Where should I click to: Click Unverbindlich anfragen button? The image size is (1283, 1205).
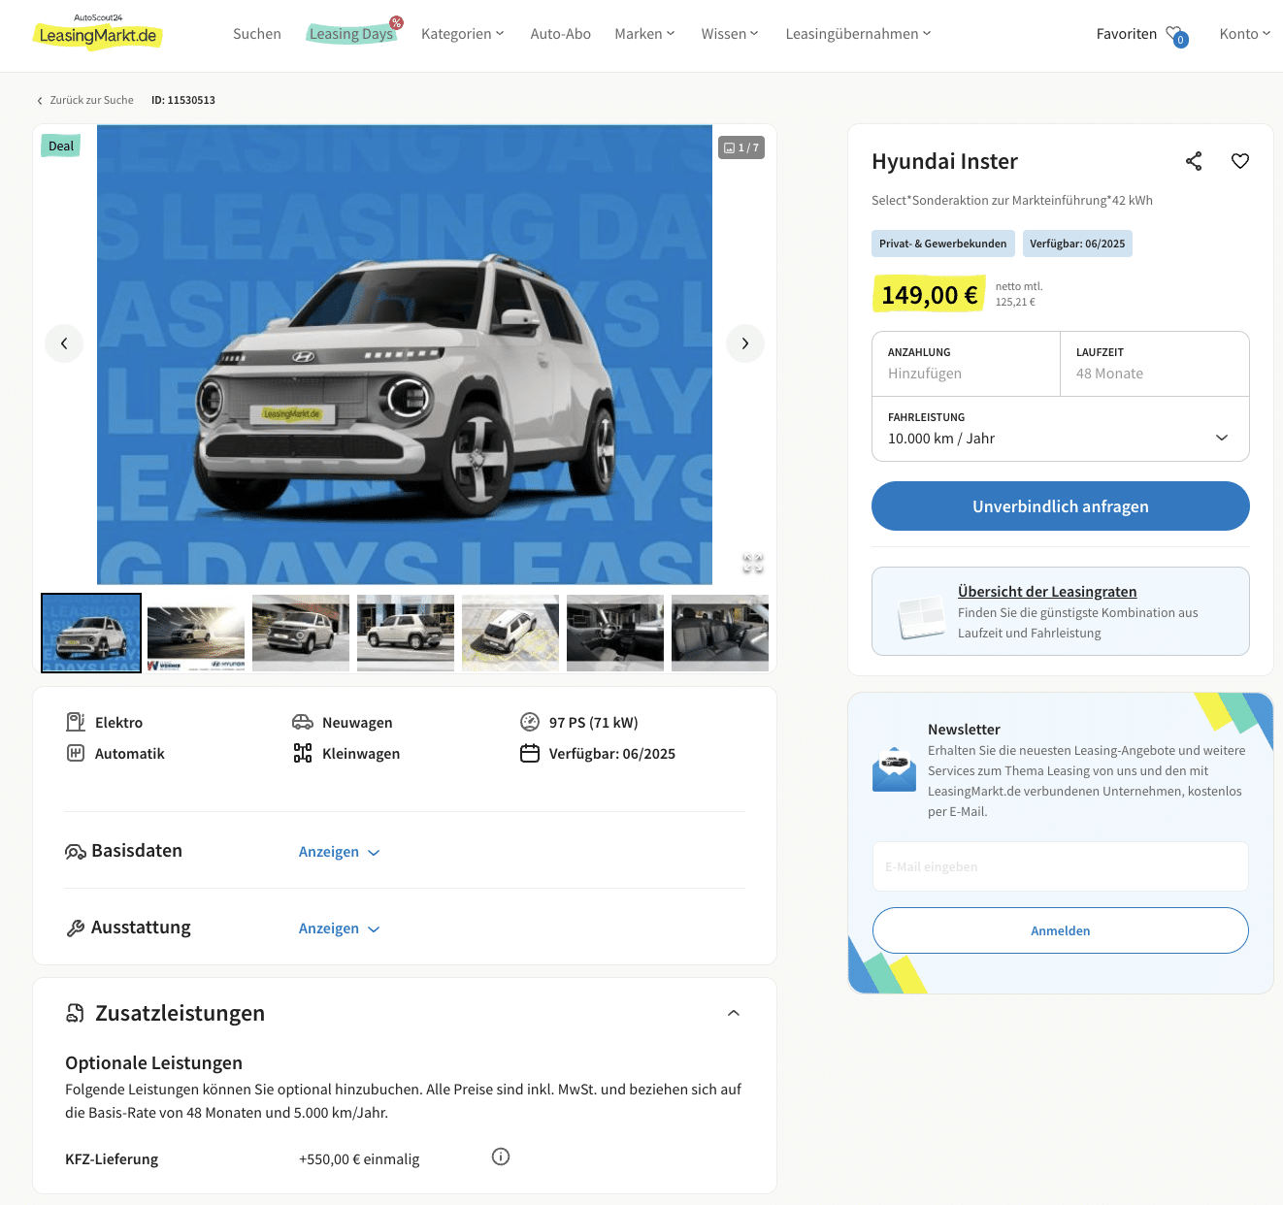click(1061, 506)
